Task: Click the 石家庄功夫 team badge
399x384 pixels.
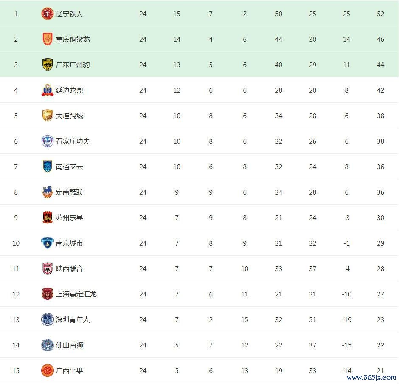Action: pos(47,141)
